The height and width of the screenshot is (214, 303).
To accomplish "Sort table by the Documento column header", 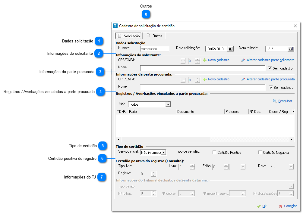I will click(200, 112).
